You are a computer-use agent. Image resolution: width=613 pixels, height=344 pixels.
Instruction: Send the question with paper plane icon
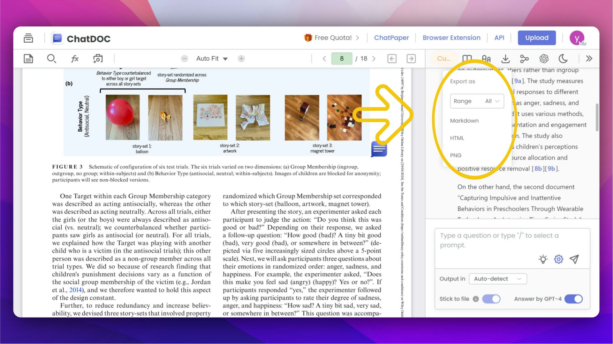tap(574, 259)
